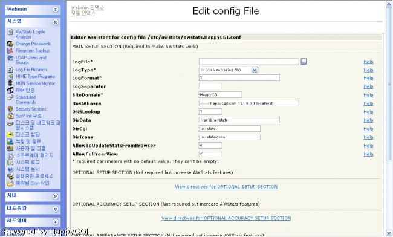Open Help for DirIcons parameter
This screenshot has width=393, height=237.
tap(368, 137)
